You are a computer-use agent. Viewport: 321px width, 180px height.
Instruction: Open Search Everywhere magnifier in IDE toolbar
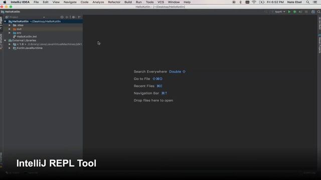click(x=319, y=12)
